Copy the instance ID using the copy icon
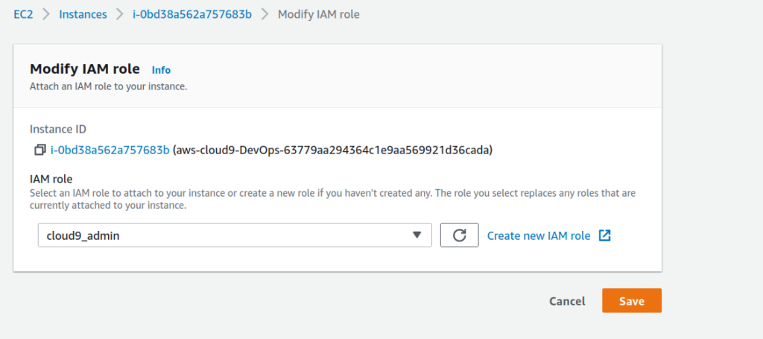Screen dimensions: 763x339 click(40, 151)
